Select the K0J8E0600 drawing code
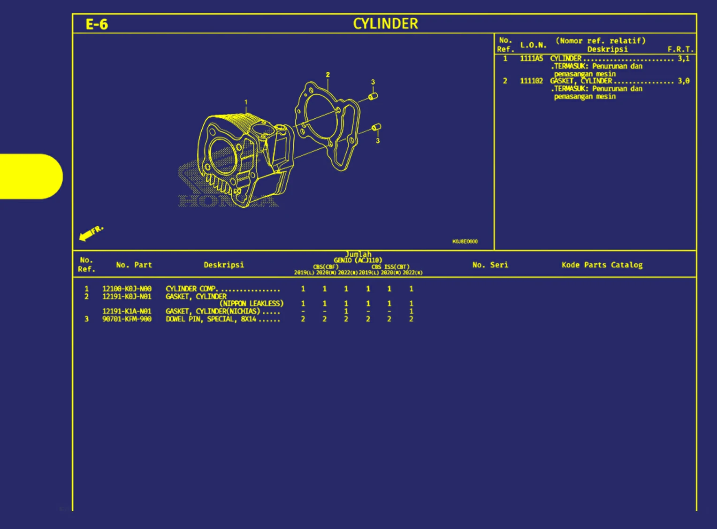 coord(465,241)
